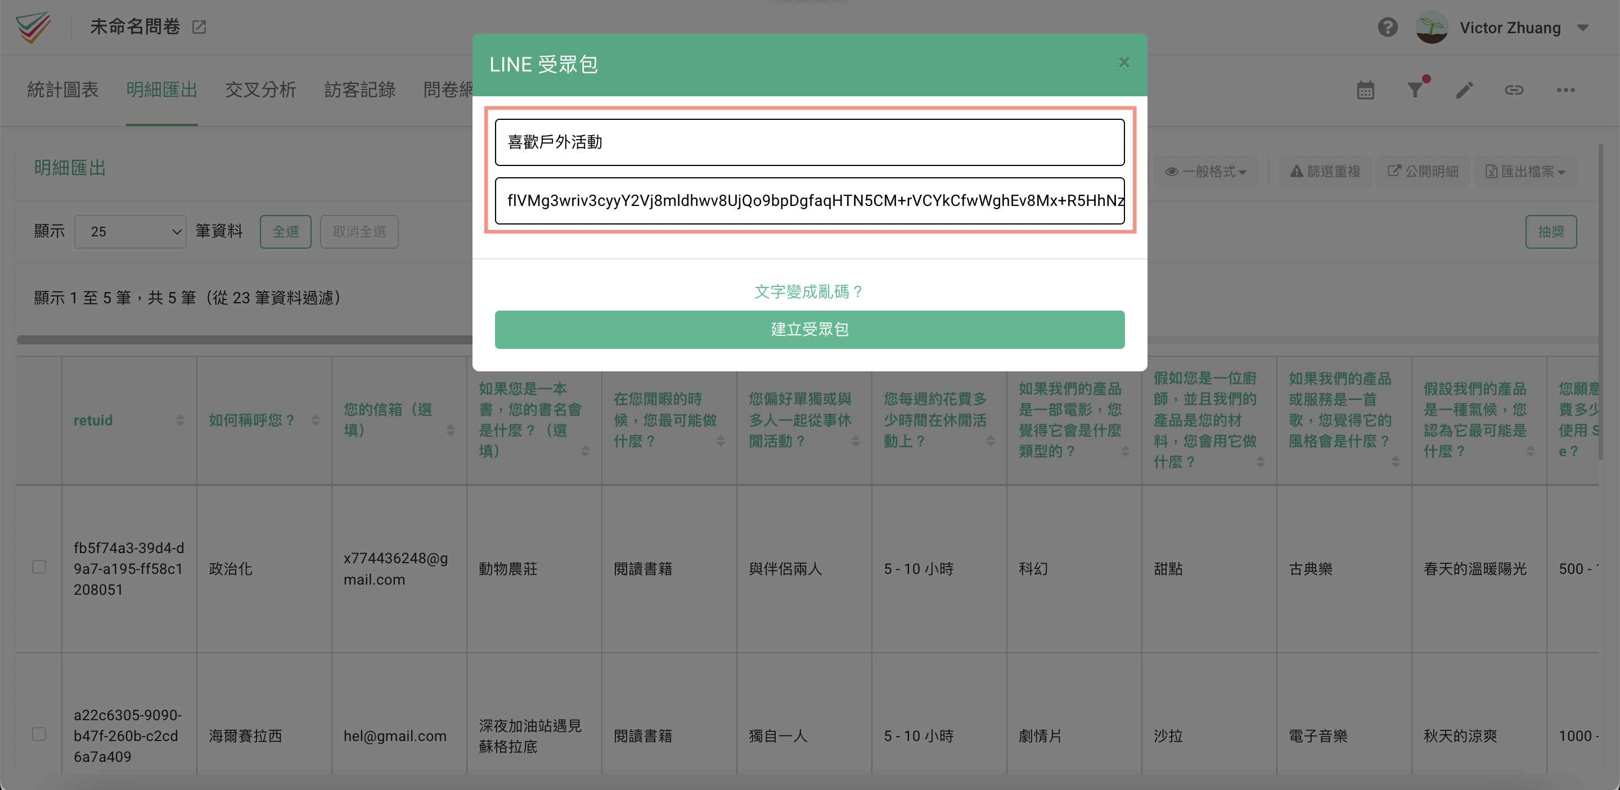Click the SurveyCake logo icon
The width and height of the screenshot is (1620, 790).
pyautogui.click(x=33, y=26)
